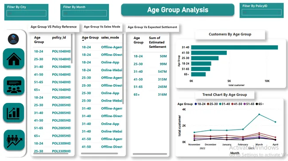Click the round logo at sidebar top
This screenshot has height=161, width=288.
pyautogui.click(x=13, y=39)
